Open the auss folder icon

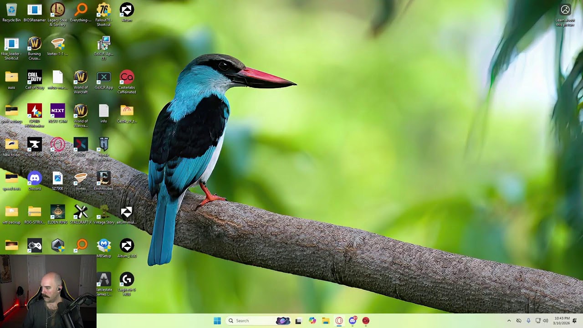click(x=11, y=80)
